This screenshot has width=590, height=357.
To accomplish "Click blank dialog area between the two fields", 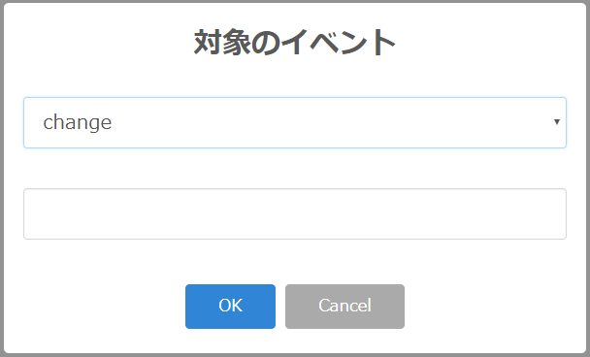I will [295, 168].
